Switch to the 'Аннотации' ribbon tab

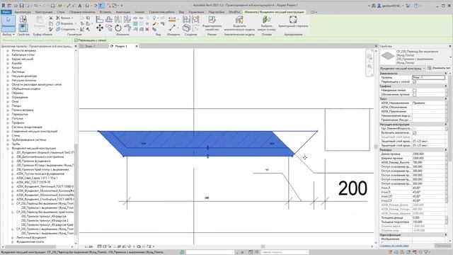click(123, 12)
